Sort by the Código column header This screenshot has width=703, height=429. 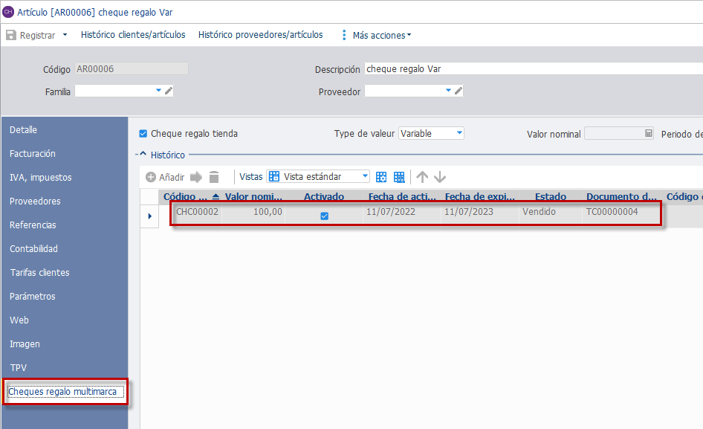190,196
